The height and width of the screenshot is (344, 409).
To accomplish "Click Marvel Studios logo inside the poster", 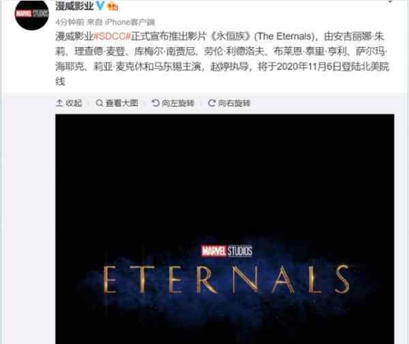I will pos(227,251).
